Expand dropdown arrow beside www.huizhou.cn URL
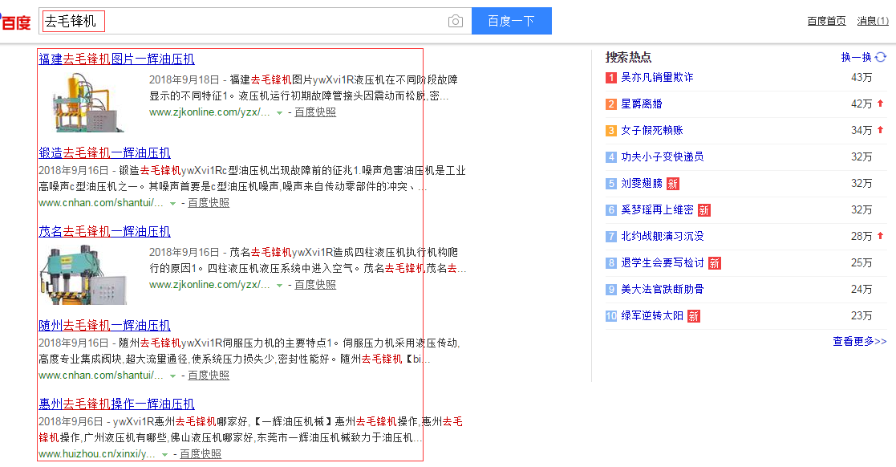The image size is (896, 467). [x=164, y=455]
